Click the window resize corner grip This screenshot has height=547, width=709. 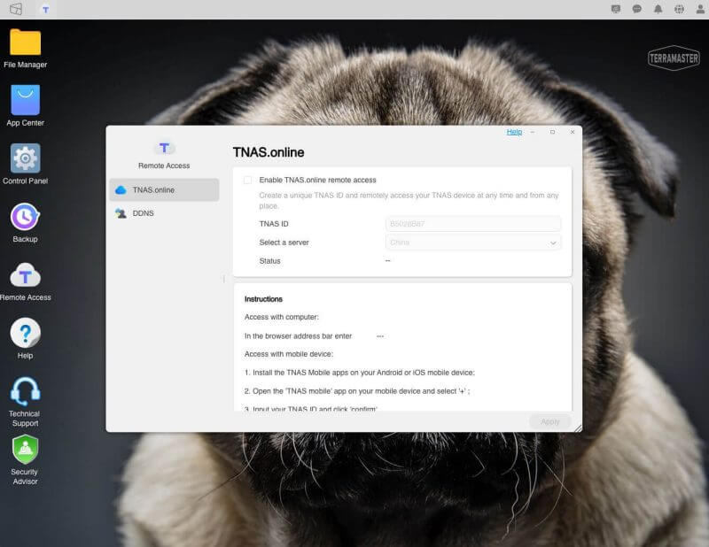click(579, 428)
